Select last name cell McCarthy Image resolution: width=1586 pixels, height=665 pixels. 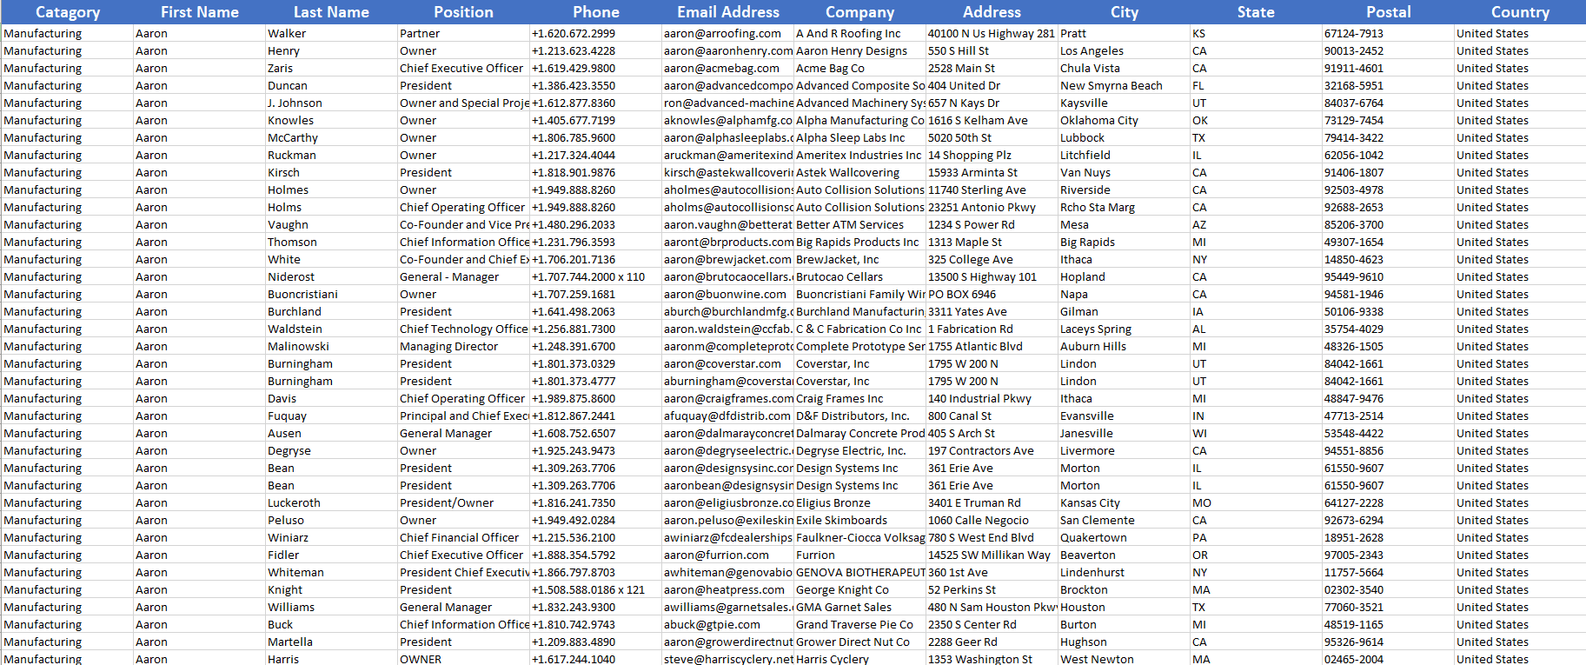[331, 137]
